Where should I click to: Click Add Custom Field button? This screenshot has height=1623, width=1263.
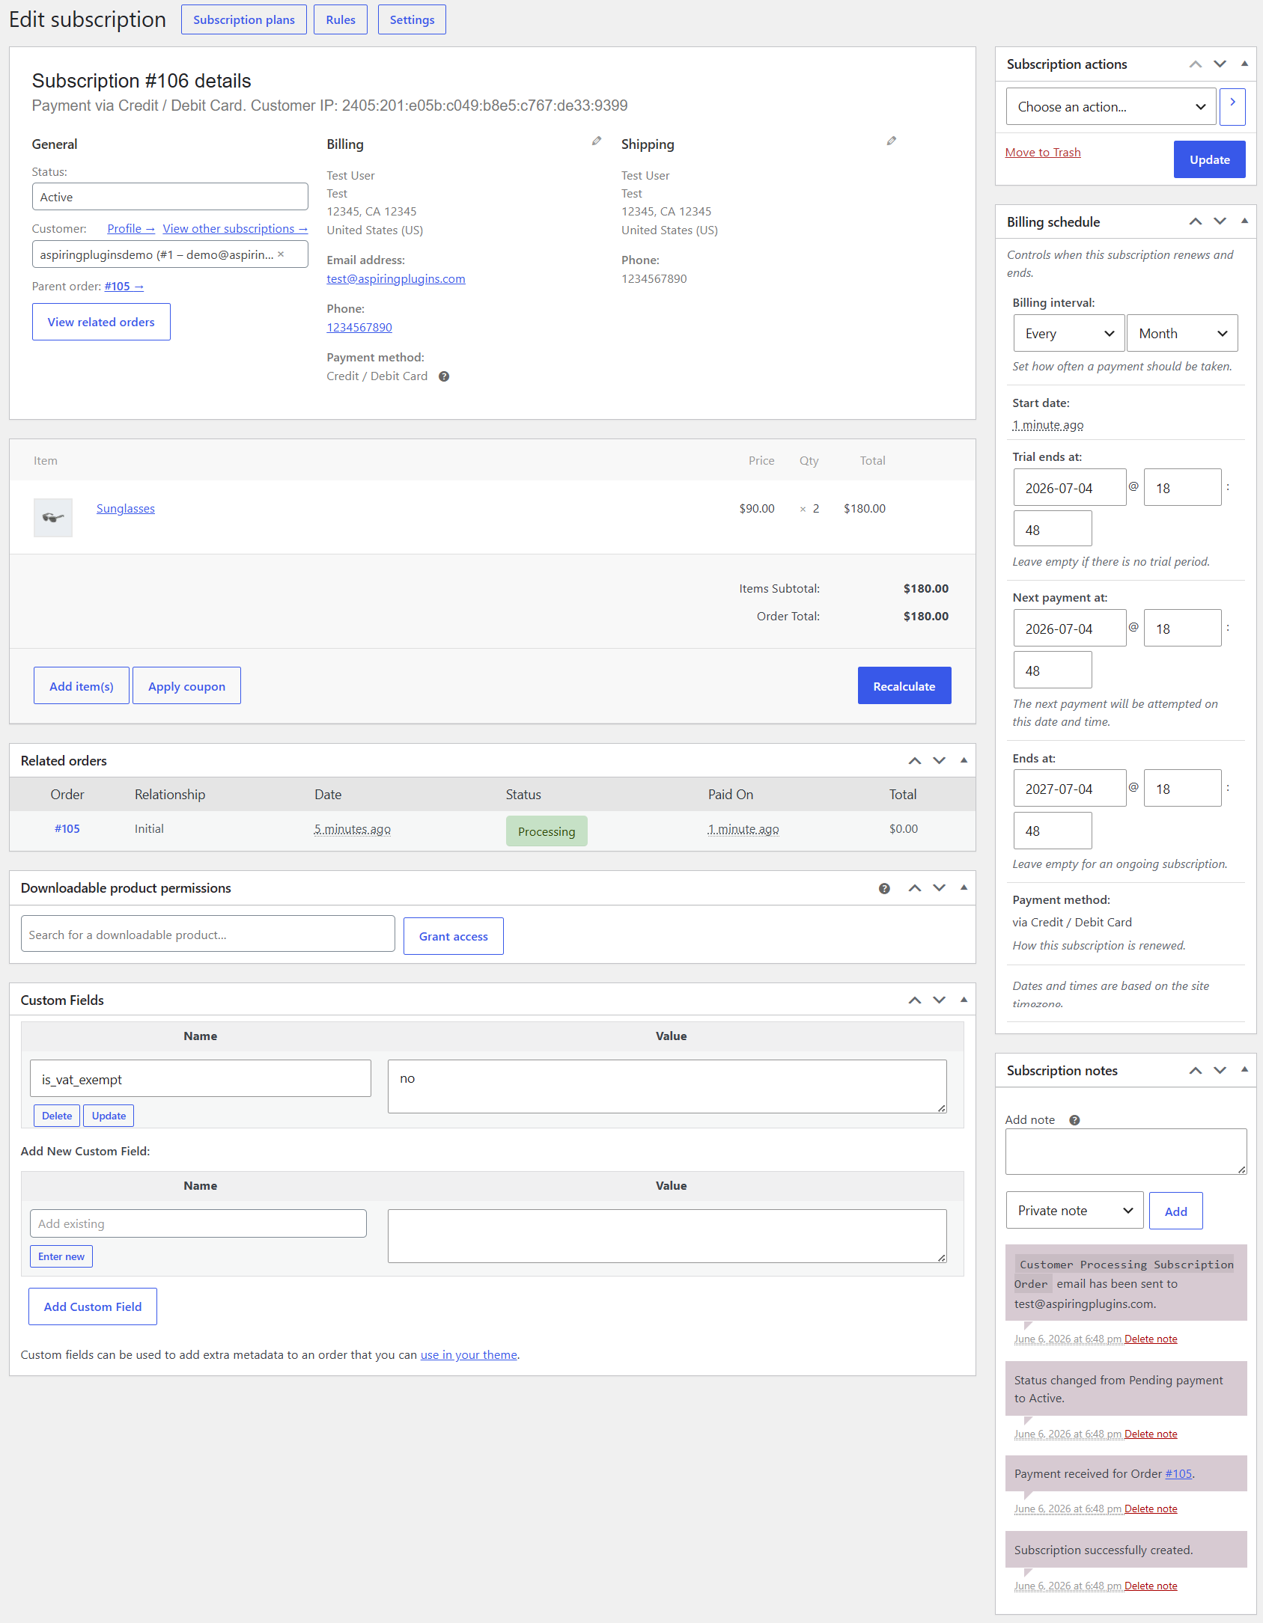tap(93, 1306)
